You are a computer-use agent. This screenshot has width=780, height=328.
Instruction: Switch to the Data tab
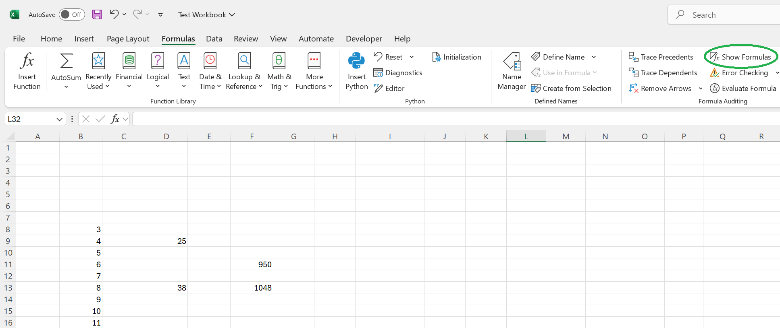214,39
